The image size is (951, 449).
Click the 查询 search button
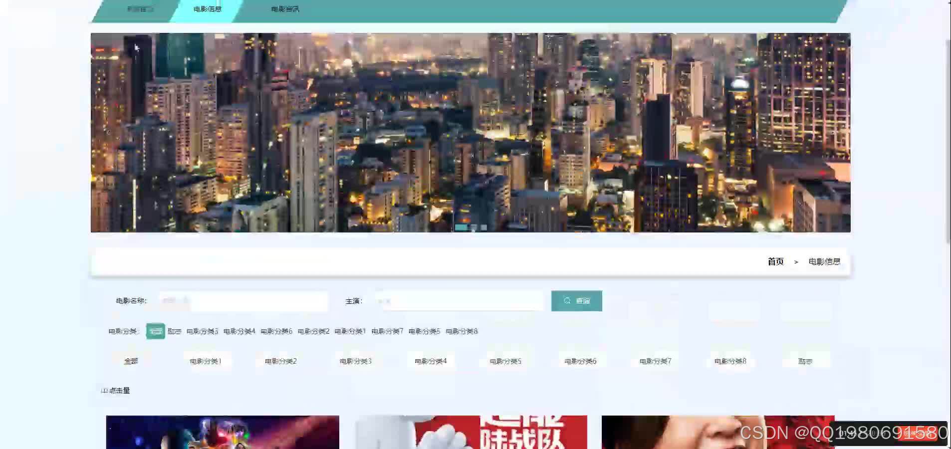[x=577, y=301]
